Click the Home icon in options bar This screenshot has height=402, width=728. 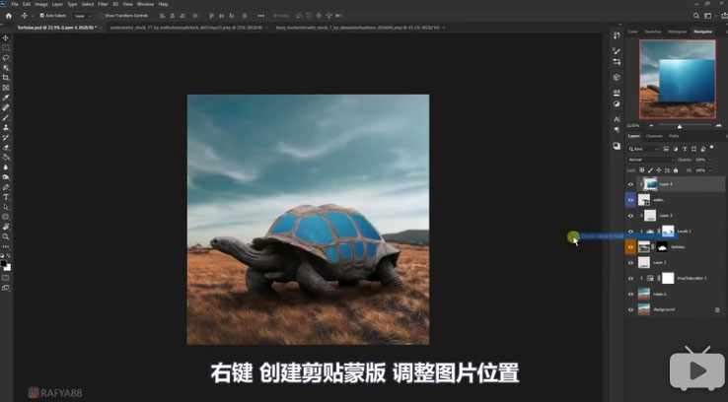click(x=9, y=16)
